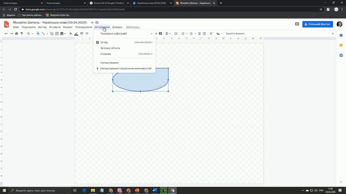Expand bulleted list style dropdown arrow
Screen dimensions: 346x194
(195, 33)
